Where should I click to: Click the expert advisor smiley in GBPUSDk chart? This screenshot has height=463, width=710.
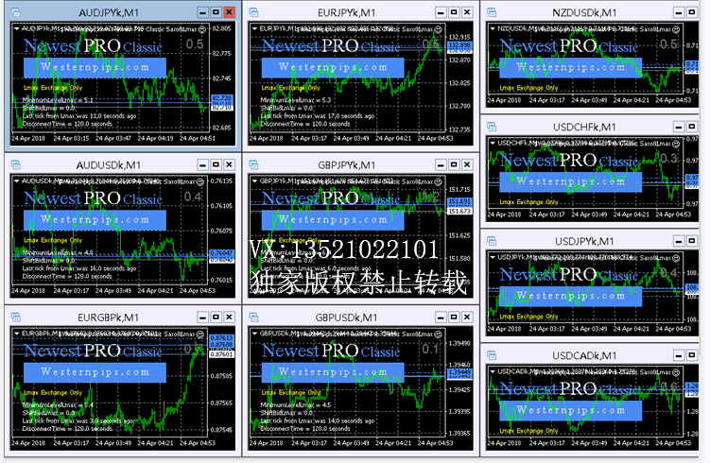(x=438, y=334)
